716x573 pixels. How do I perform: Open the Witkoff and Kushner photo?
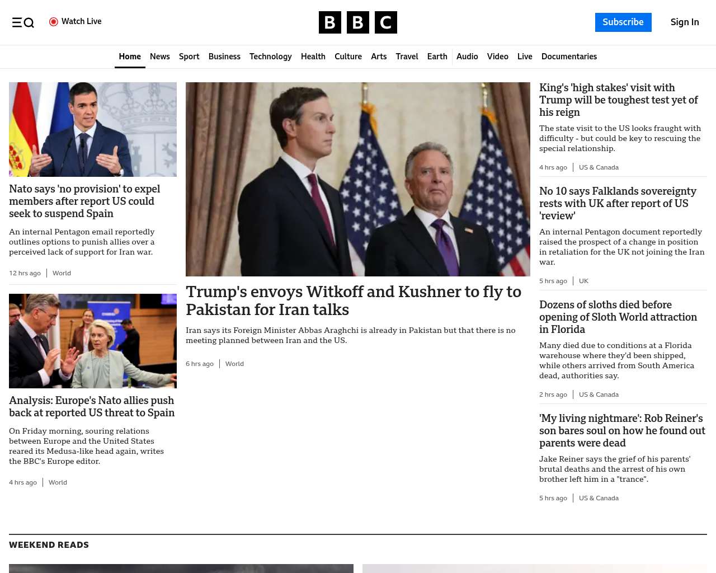[x=357, y=179]
